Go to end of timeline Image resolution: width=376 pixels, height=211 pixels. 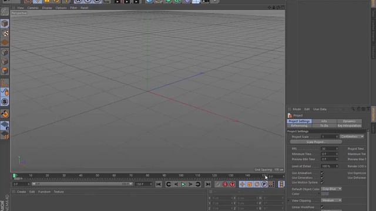[x=208, y=184]
